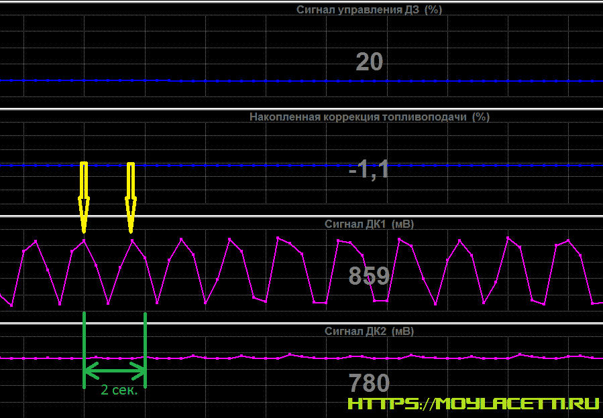Select the ДК2 reading of 780
This screenshot has height=418, width=603.
point(369,383)
